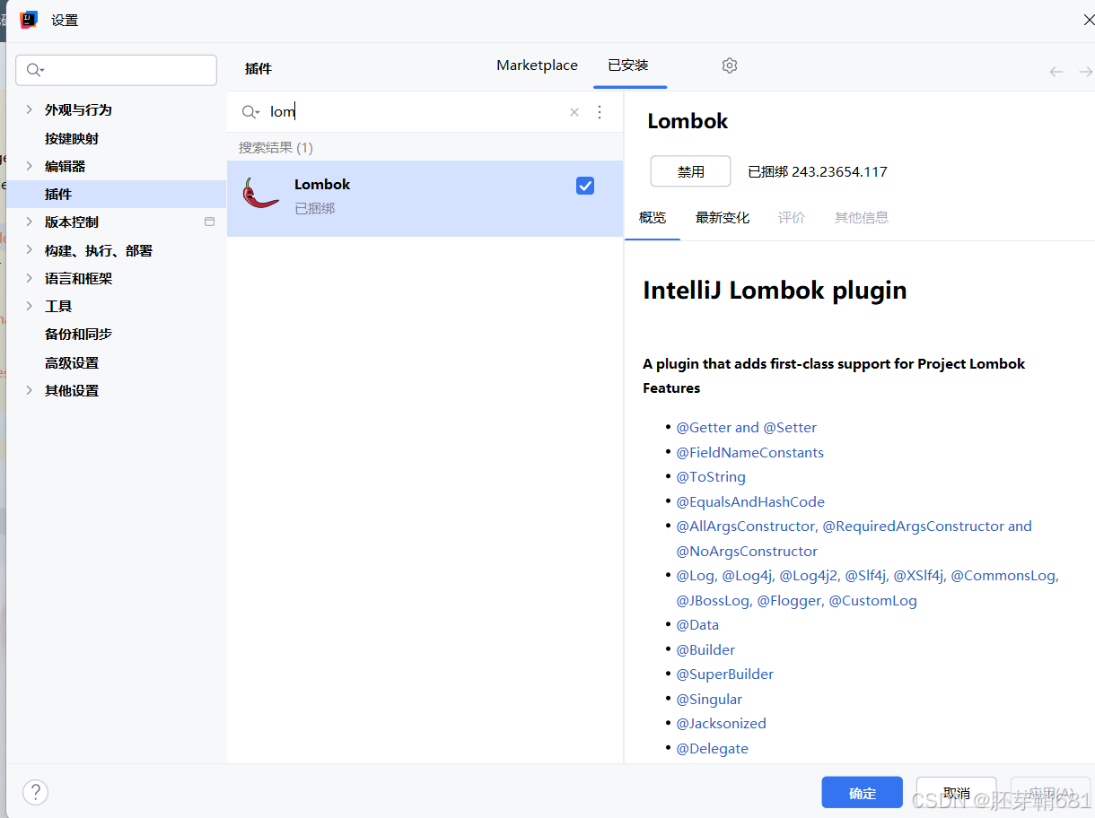Select 按键映射 in the settings tree
Screen dimensions: 1095x818
point(72,139)
